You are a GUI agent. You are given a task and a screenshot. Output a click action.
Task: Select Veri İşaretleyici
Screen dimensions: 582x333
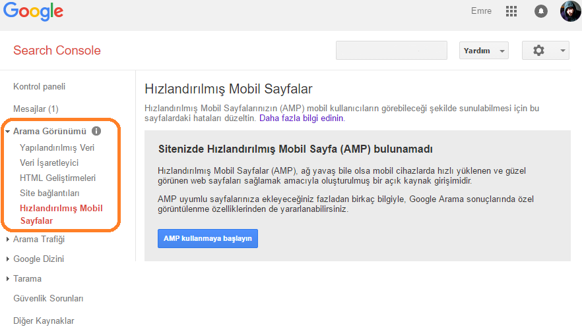coord(49,163)
